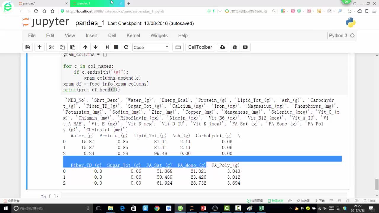379x213 pixels.
Task: Open the browser hamburger main menu
Action: (374, 11)
